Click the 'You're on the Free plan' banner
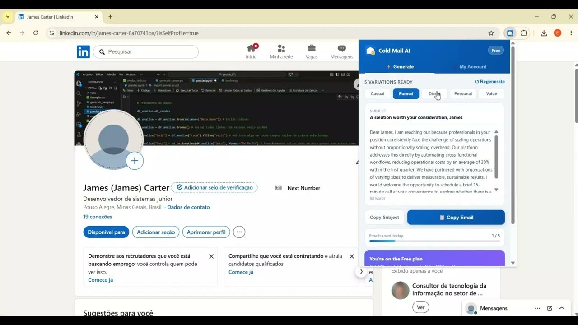The width and height of the screenshot is (578, 325). [x=434, y=258]
